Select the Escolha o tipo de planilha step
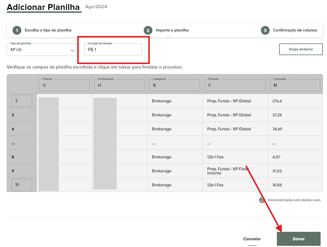 48,30
